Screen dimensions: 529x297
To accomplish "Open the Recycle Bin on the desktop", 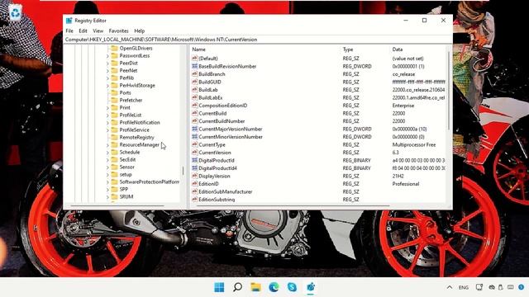I will 15,13.
